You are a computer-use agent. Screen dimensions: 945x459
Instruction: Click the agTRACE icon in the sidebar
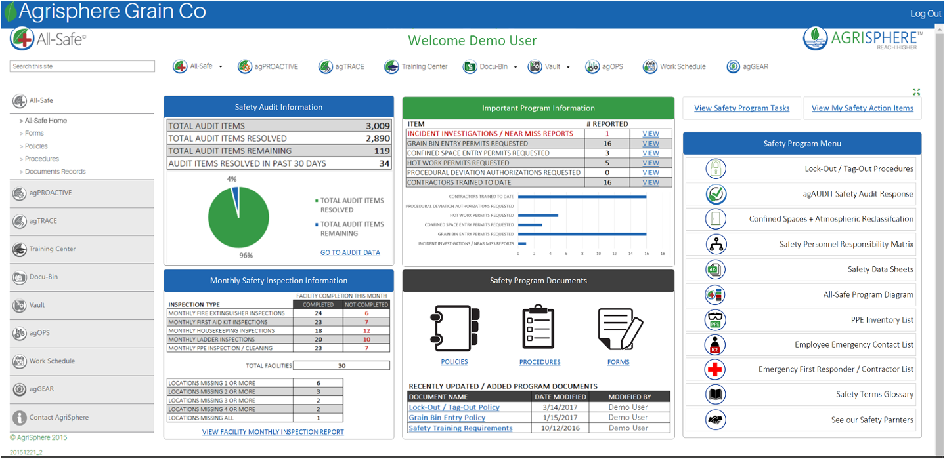coord(20,221)
